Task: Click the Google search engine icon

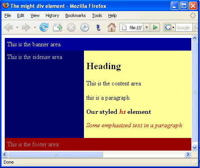Action: coord(168,27)
